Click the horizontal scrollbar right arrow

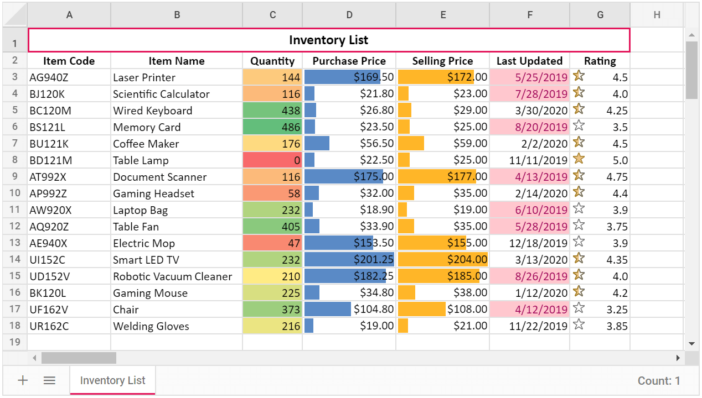pyautogui.click(x=678, y=358)
